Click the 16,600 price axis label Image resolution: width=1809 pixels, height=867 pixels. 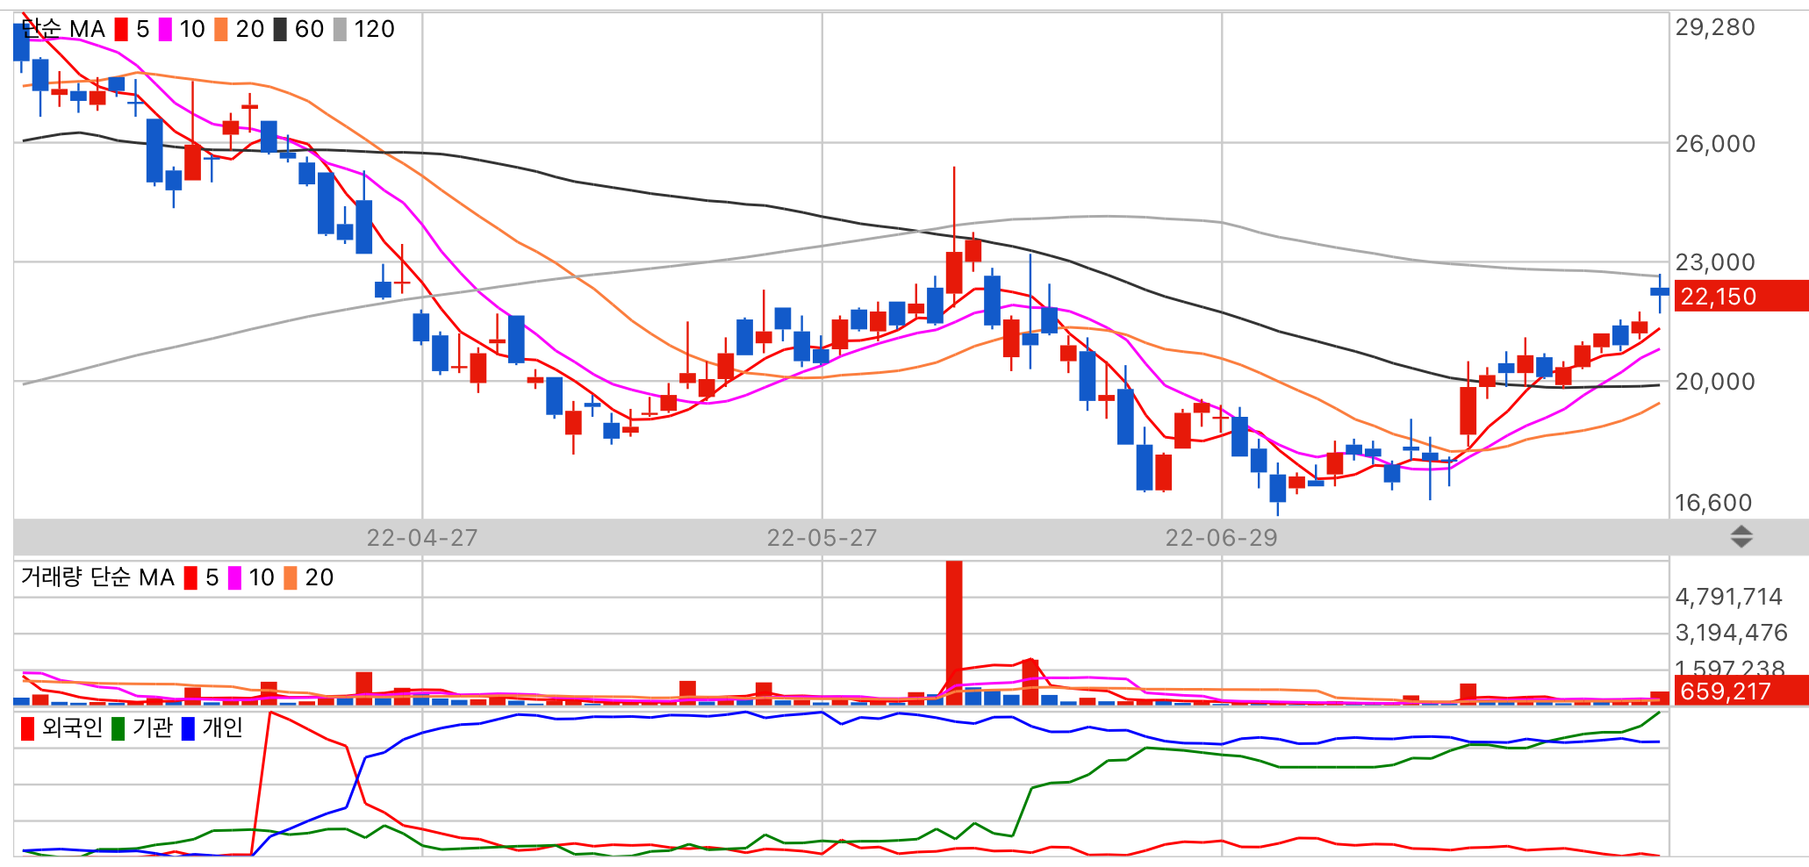click(1713, 503)
